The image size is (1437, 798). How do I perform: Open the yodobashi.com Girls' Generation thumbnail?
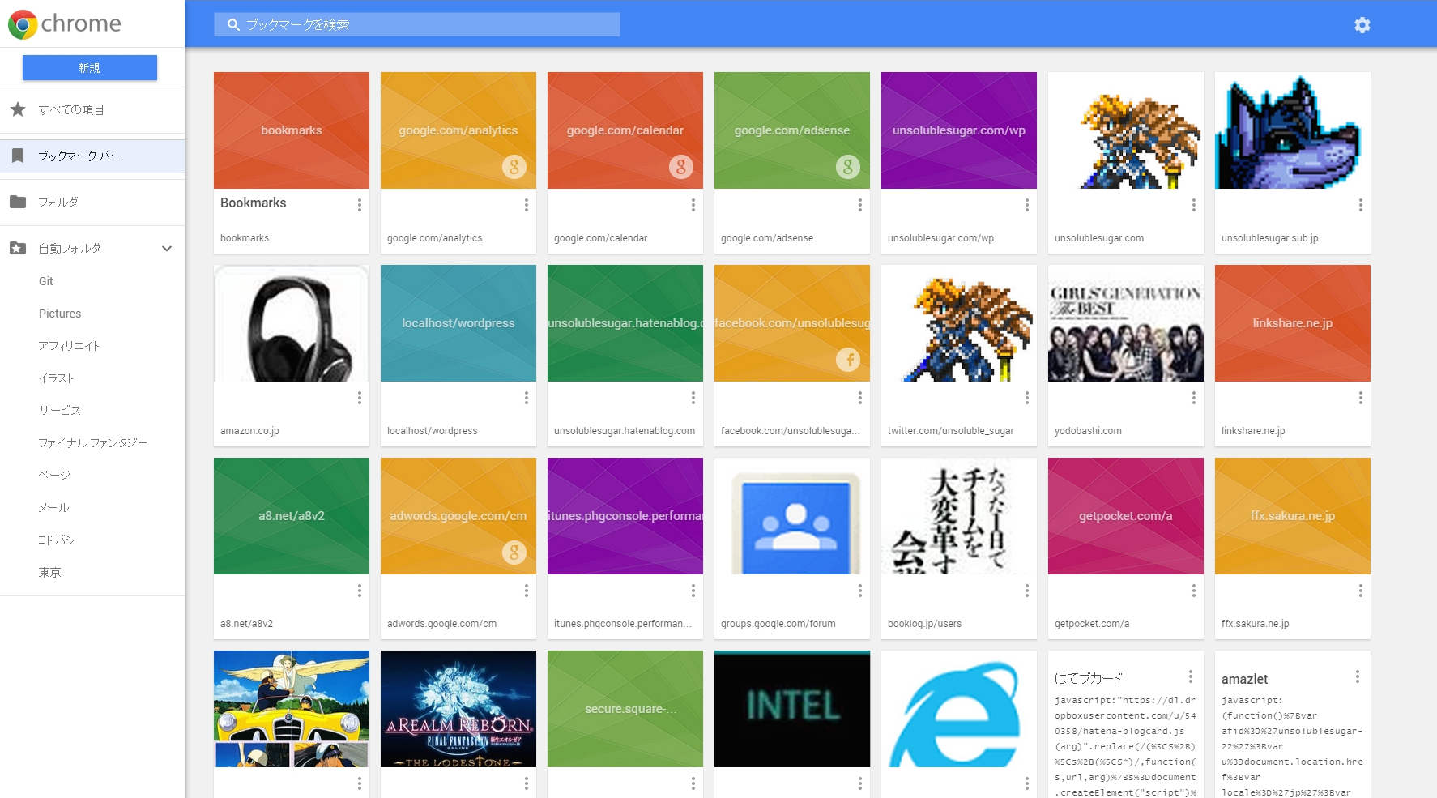[x=1126, y=323]
